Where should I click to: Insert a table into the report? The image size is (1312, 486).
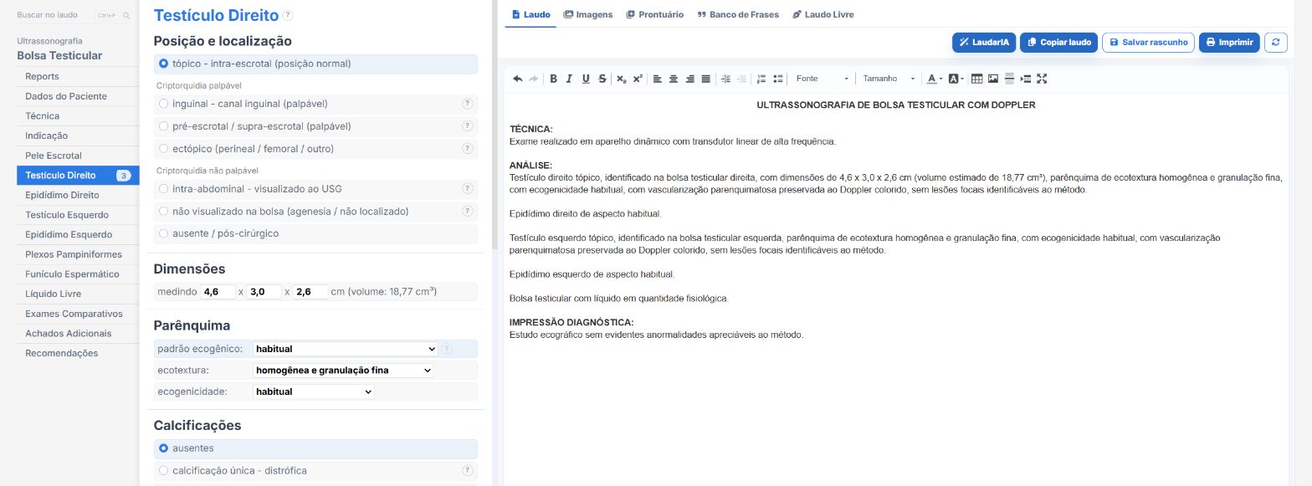[976, 79]
